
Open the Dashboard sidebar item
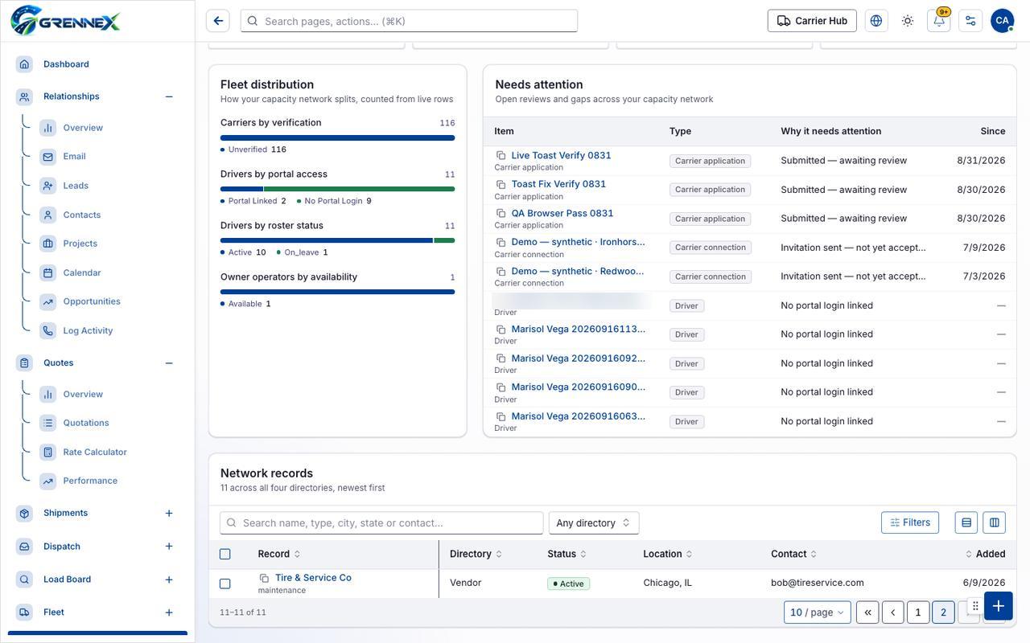pyautogui.click(x=66, y=64)
